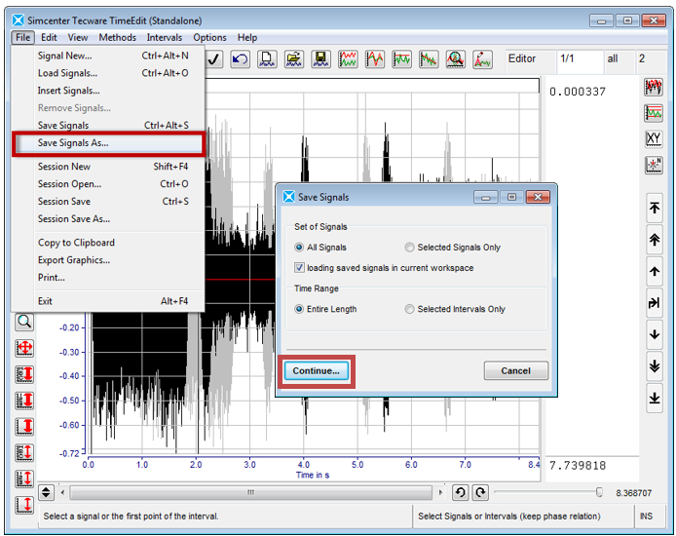The height and width of the screenshot is (536, 676).
Task: Open the Help menu
Action: (x=247, y=37)
